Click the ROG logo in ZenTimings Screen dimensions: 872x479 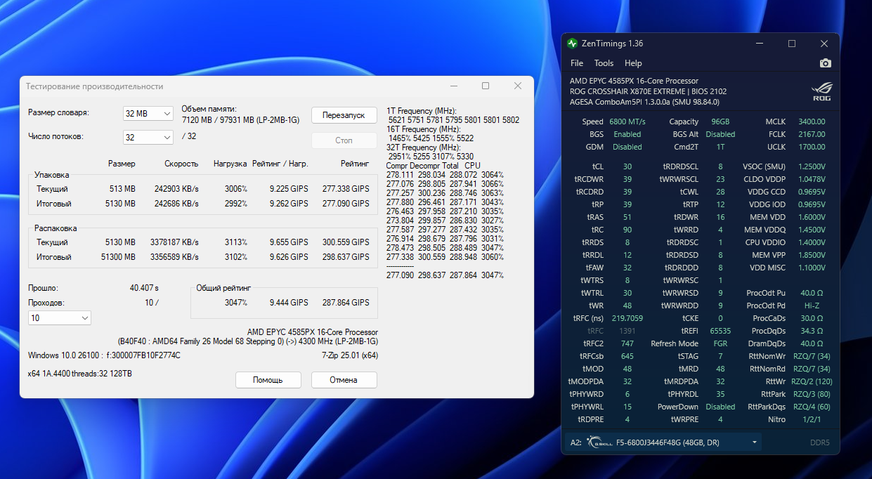(x=821, y=91)
